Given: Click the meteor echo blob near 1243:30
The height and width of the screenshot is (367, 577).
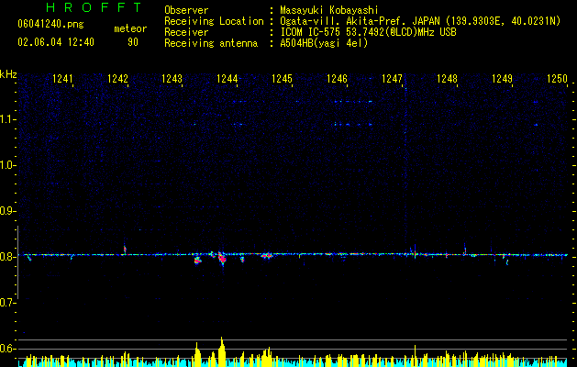Looking at the screenshot, I should click(197, 261).
